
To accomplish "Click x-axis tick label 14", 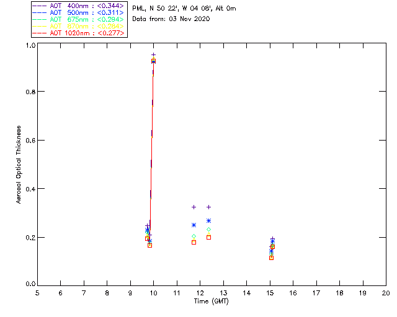I will point(247,293).
